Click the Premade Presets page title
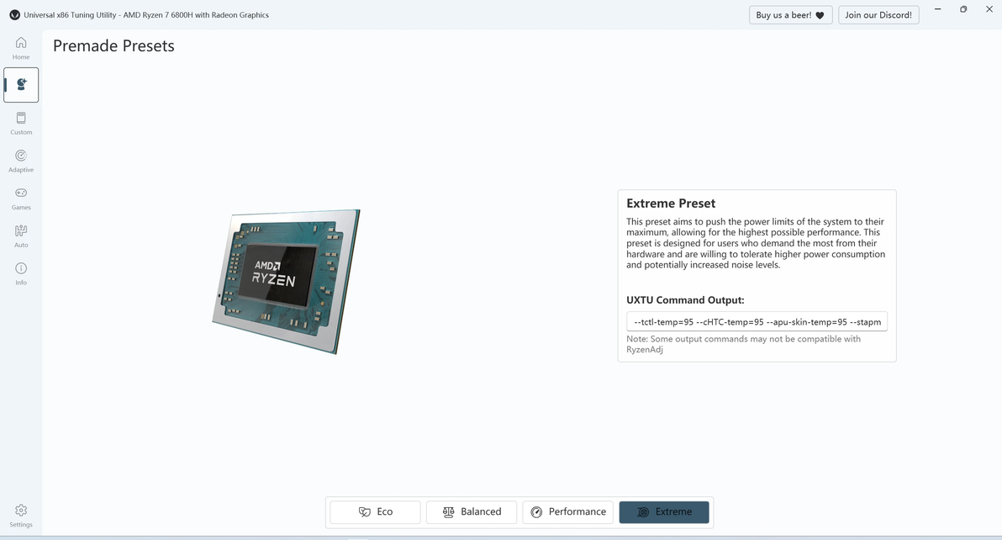The height and width of the screenshot is (540, 1002). click(x=113, y=46)
